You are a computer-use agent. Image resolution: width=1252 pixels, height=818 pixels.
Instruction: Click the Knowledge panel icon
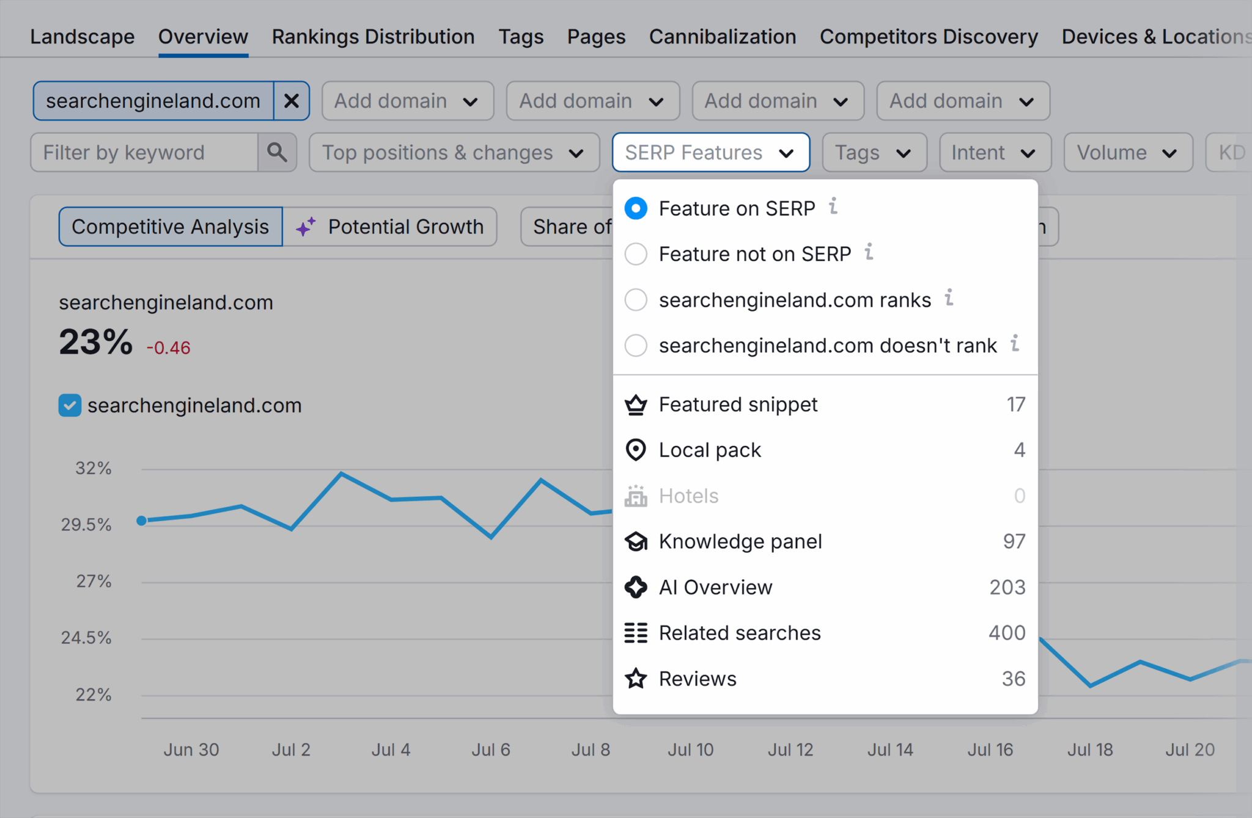(x=636, y=541)
